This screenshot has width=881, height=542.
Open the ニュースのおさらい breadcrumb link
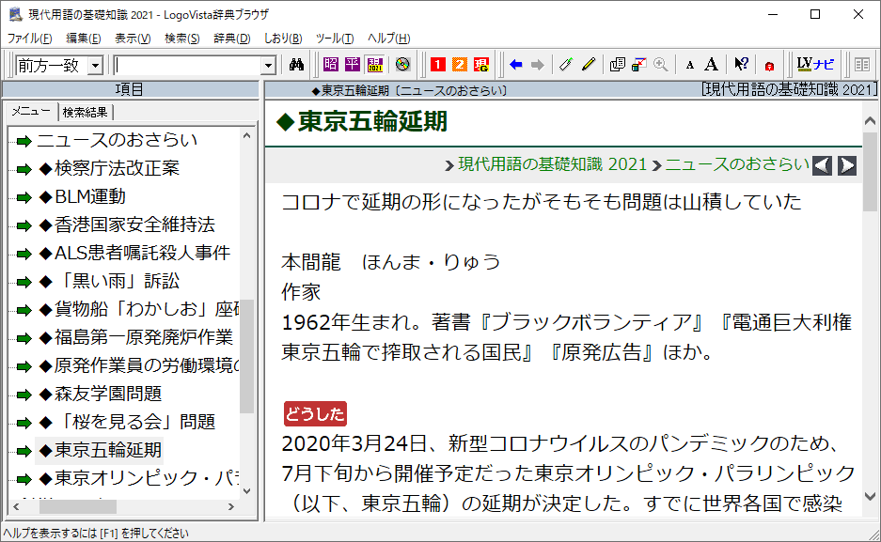coord(737,164)
